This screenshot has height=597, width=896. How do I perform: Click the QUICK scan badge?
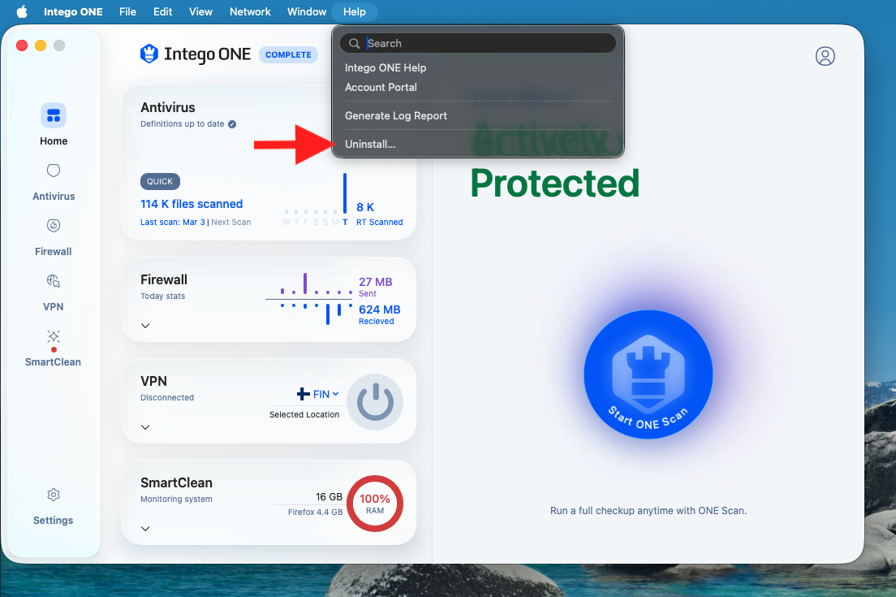(160, 181)
